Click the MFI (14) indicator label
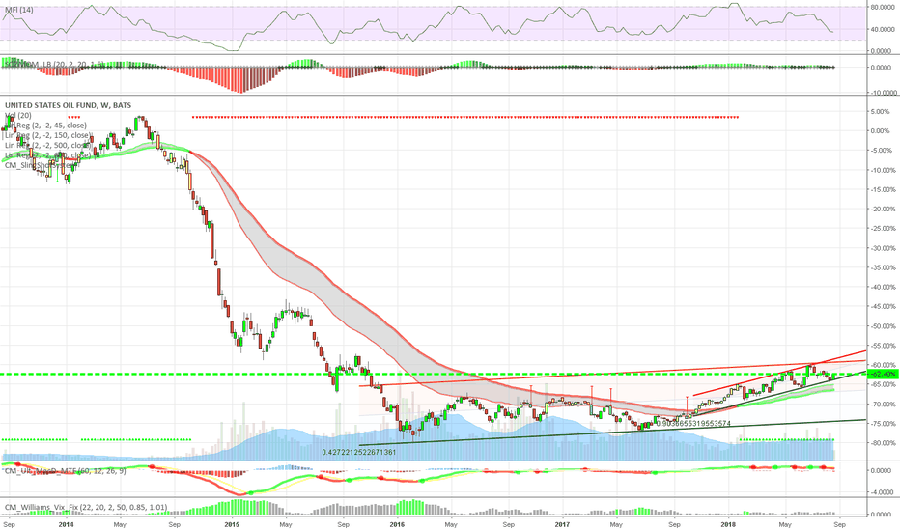 click(19, 10)
